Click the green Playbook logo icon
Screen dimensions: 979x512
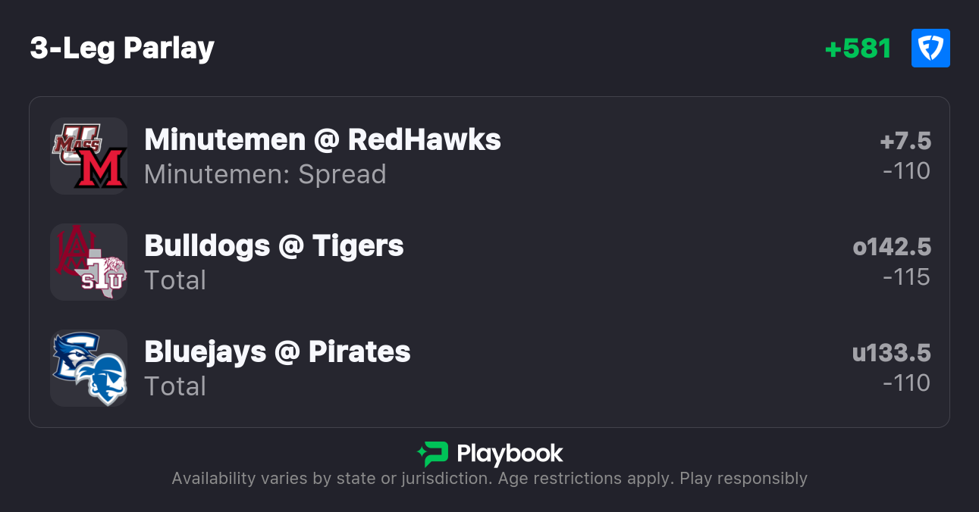click(432, 454)
